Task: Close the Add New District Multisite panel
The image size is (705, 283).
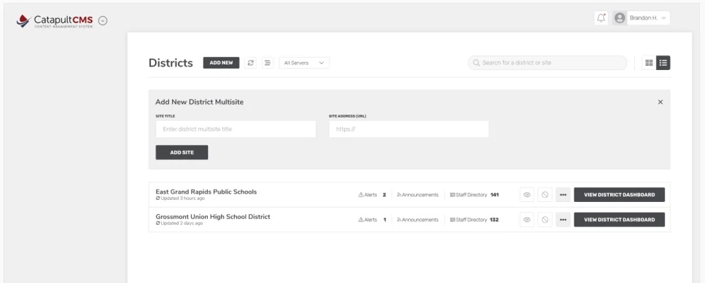Action: pos(660,102)
